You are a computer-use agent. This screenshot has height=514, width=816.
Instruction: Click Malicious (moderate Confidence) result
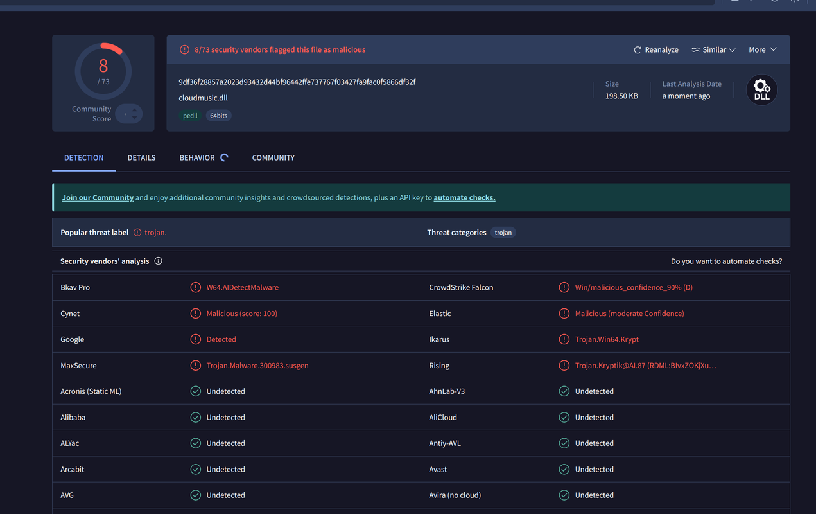tap(630, 314)
